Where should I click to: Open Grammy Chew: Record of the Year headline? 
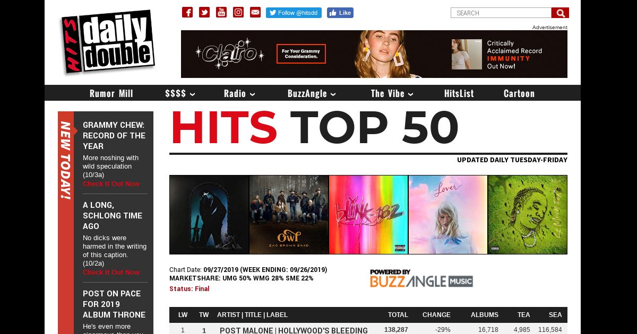pos(114,136)
